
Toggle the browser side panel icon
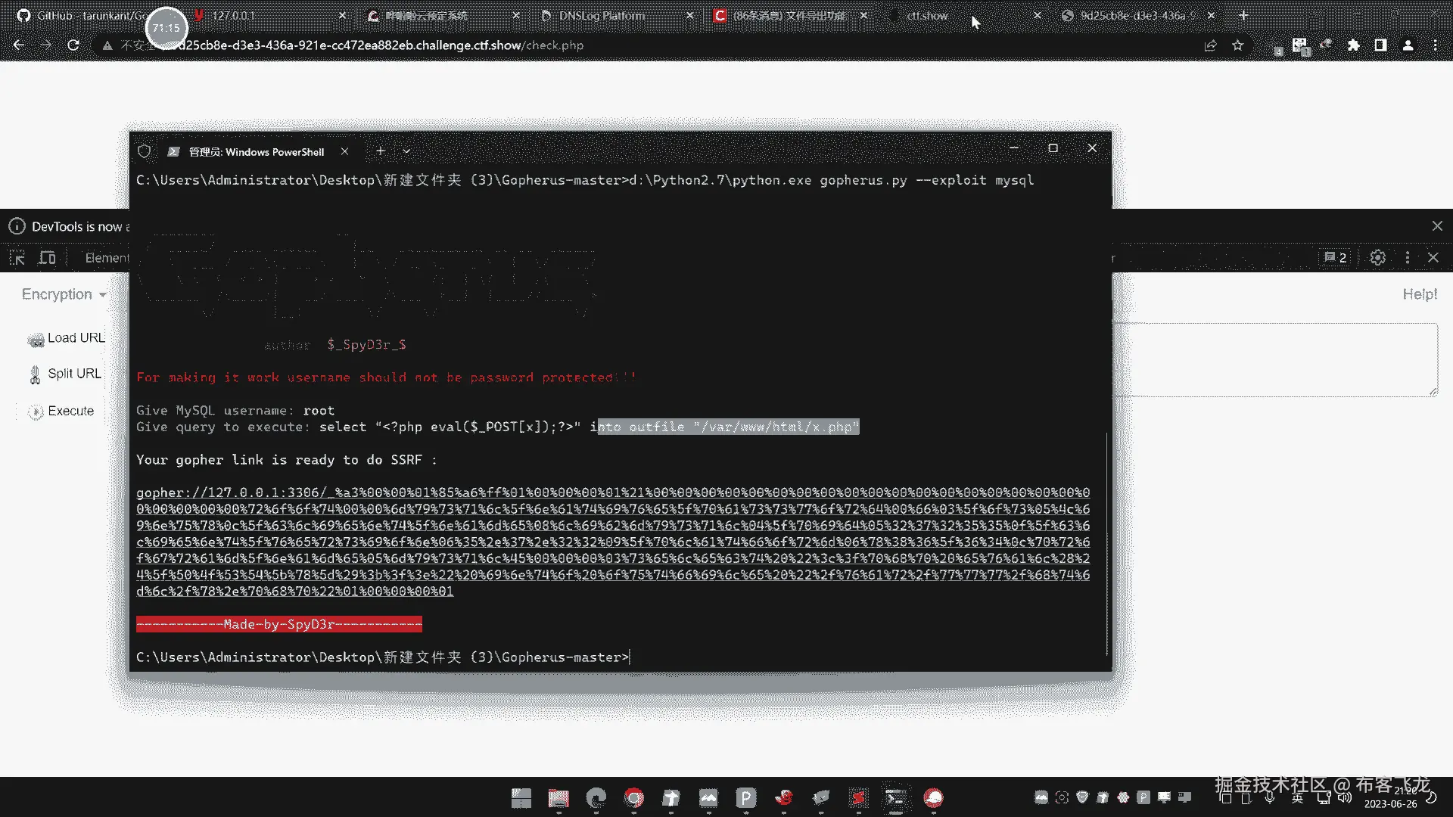coord(1380,45)
